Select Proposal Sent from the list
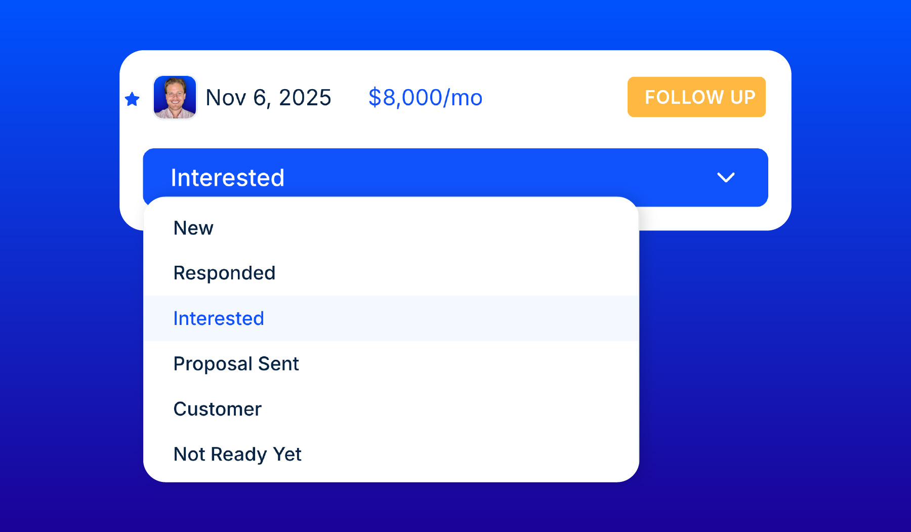This screenshot has width=911, height=532. [236, 363]
